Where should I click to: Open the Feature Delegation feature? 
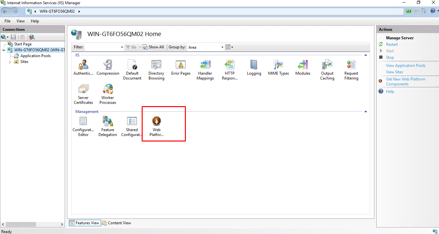pyautogui.click(x=108, y=126)
